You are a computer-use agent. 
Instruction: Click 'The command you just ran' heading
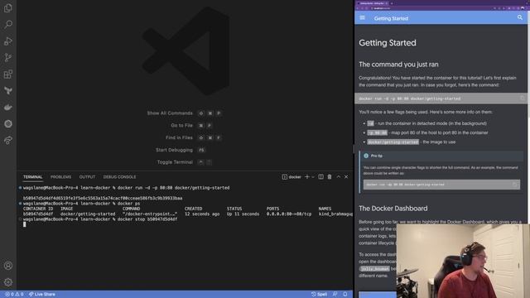point(398,65)
